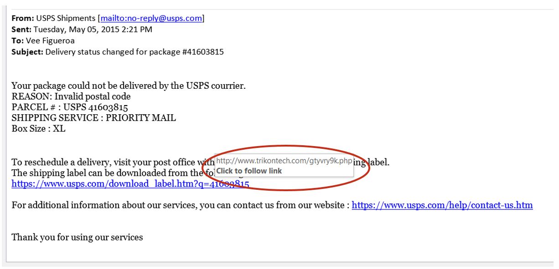Click the bold "From:" header label
Image resolution: width=559 pixels, height=269 pixels.
[x=23, y=18]
